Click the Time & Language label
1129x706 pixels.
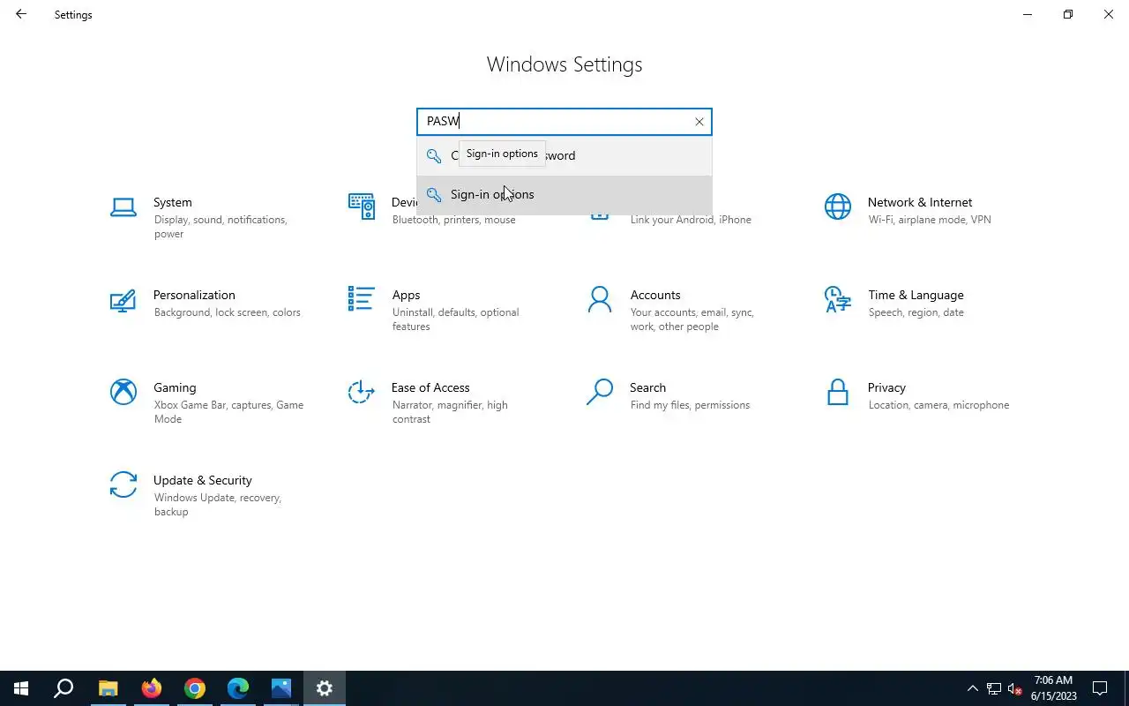[x=916, y=296]
